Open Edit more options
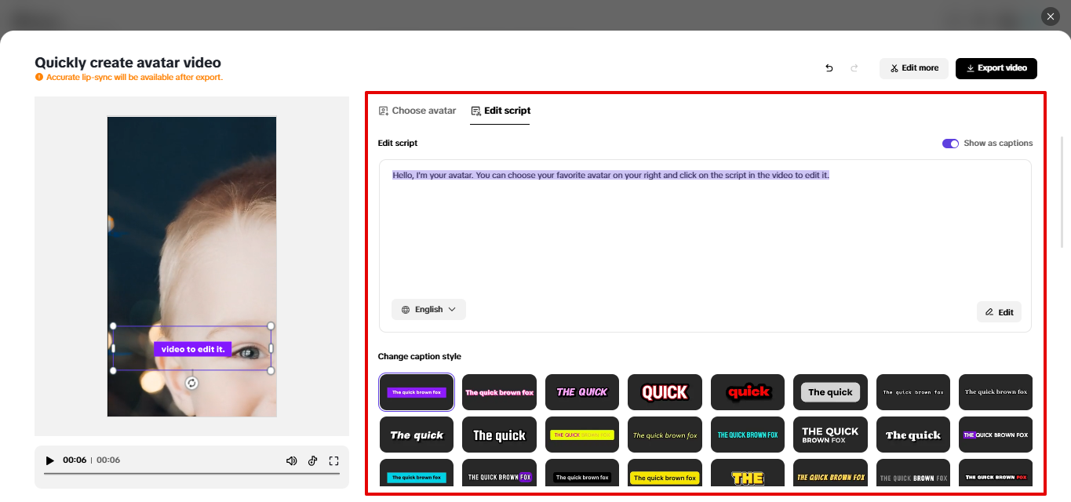1071x502 pixels. point(913,68)
